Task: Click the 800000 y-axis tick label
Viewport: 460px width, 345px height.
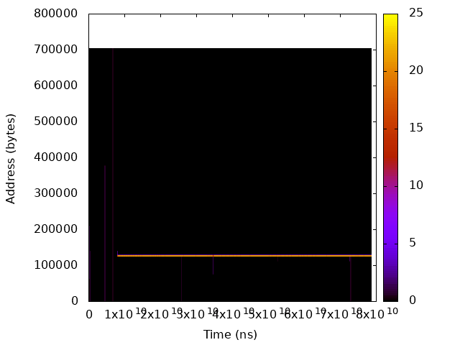Action: click(57, 14)
